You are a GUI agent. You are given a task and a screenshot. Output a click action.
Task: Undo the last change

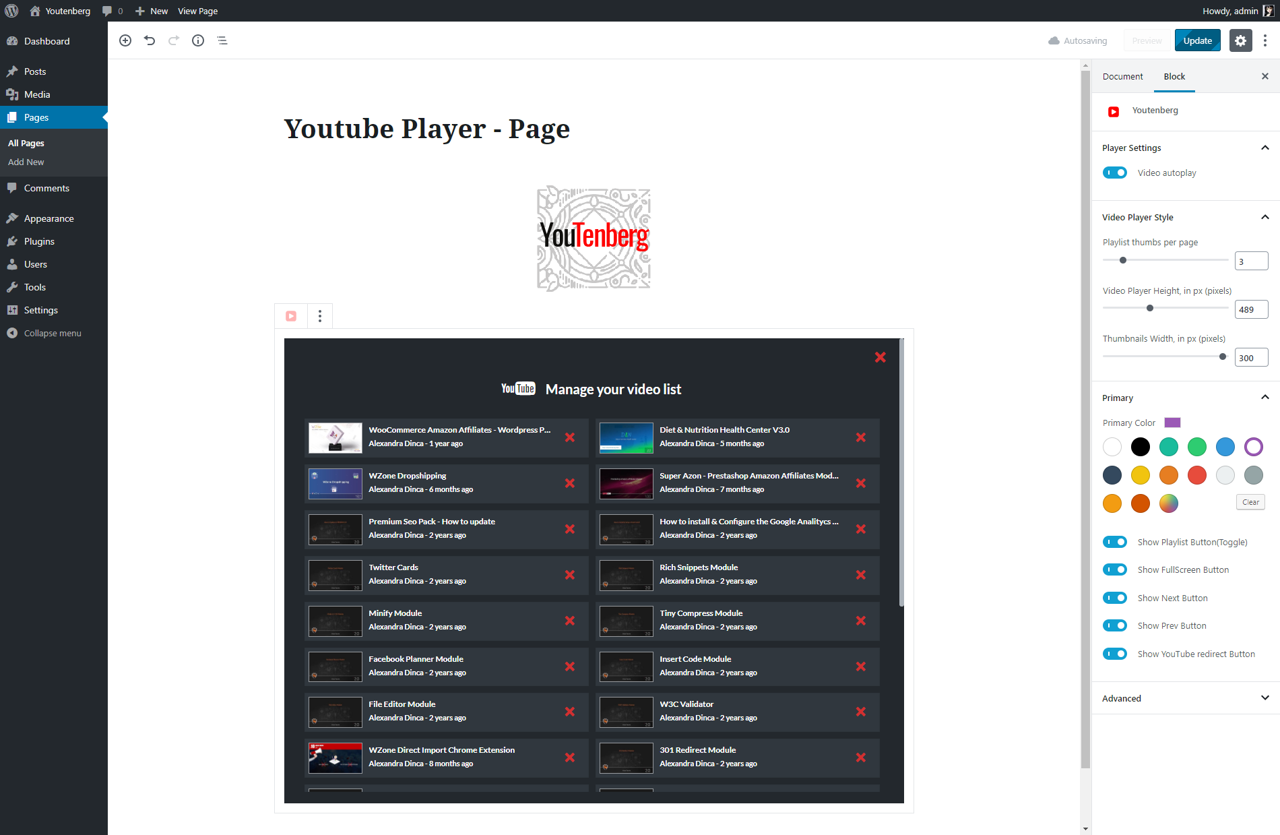(x=150, y=40)
